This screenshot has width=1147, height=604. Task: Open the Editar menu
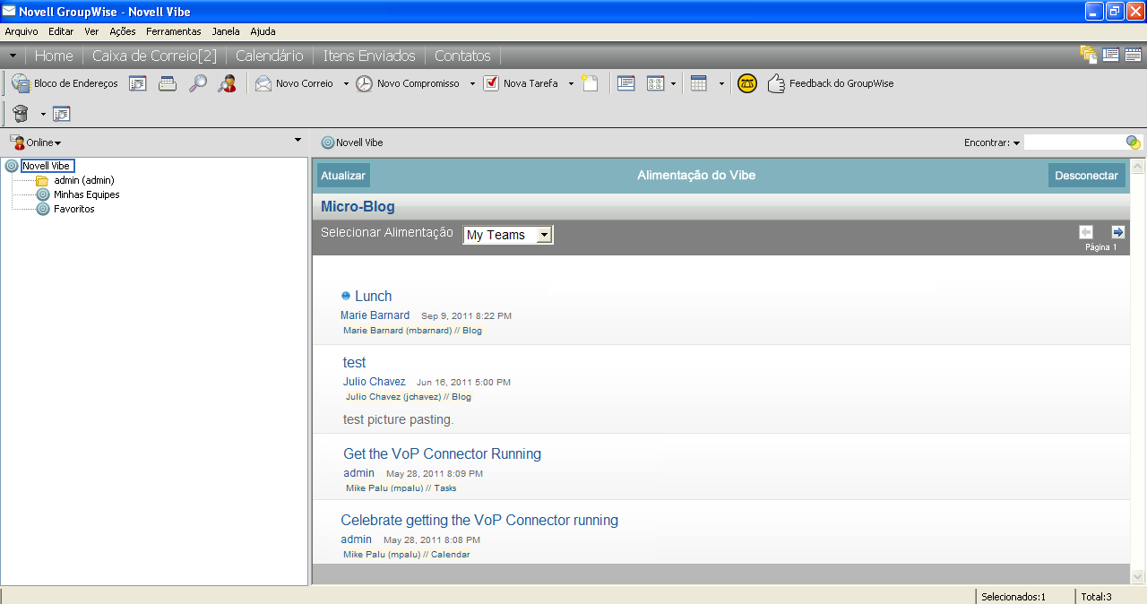[61, 31]
